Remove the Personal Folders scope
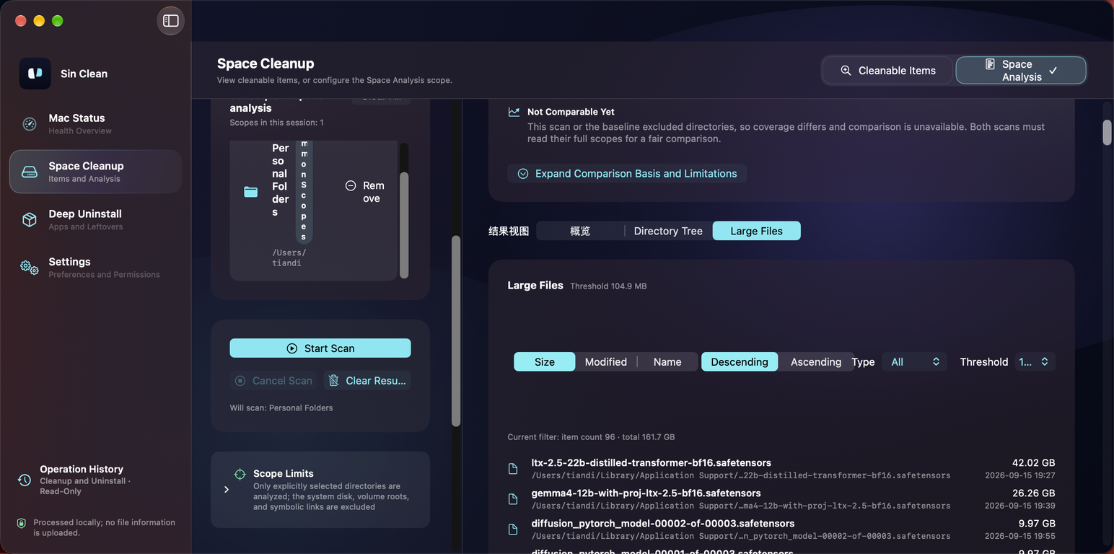Image resolution: width=1114 pixels, height=554 pixels. (x=364, y=192)
